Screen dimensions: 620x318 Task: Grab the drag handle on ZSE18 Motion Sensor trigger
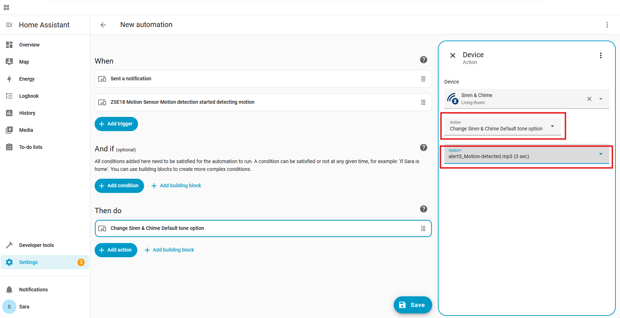click(x=423, y=102)
